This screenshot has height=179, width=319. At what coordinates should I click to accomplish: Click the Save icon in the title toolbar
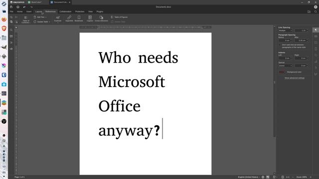[x=11, y=7]
